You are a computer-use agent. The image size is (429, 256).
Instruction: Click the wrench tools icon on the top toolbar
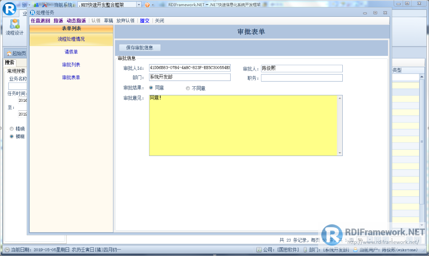point(45,5)
